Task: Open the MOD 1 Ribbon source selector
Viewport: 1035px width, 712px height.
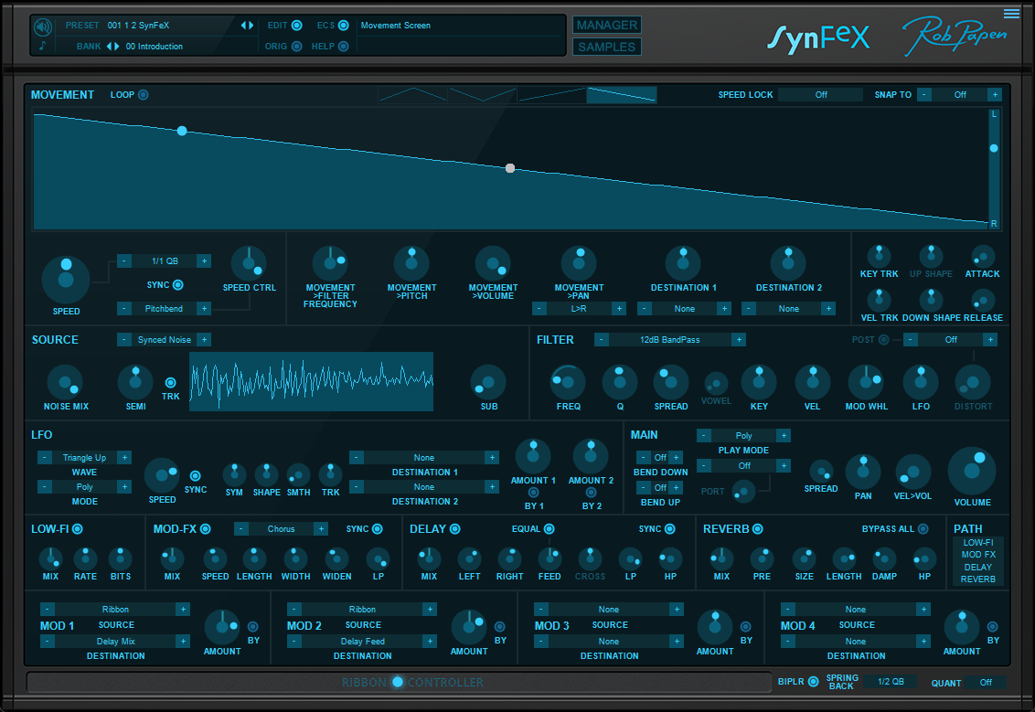Action: (x=115, y=609)
